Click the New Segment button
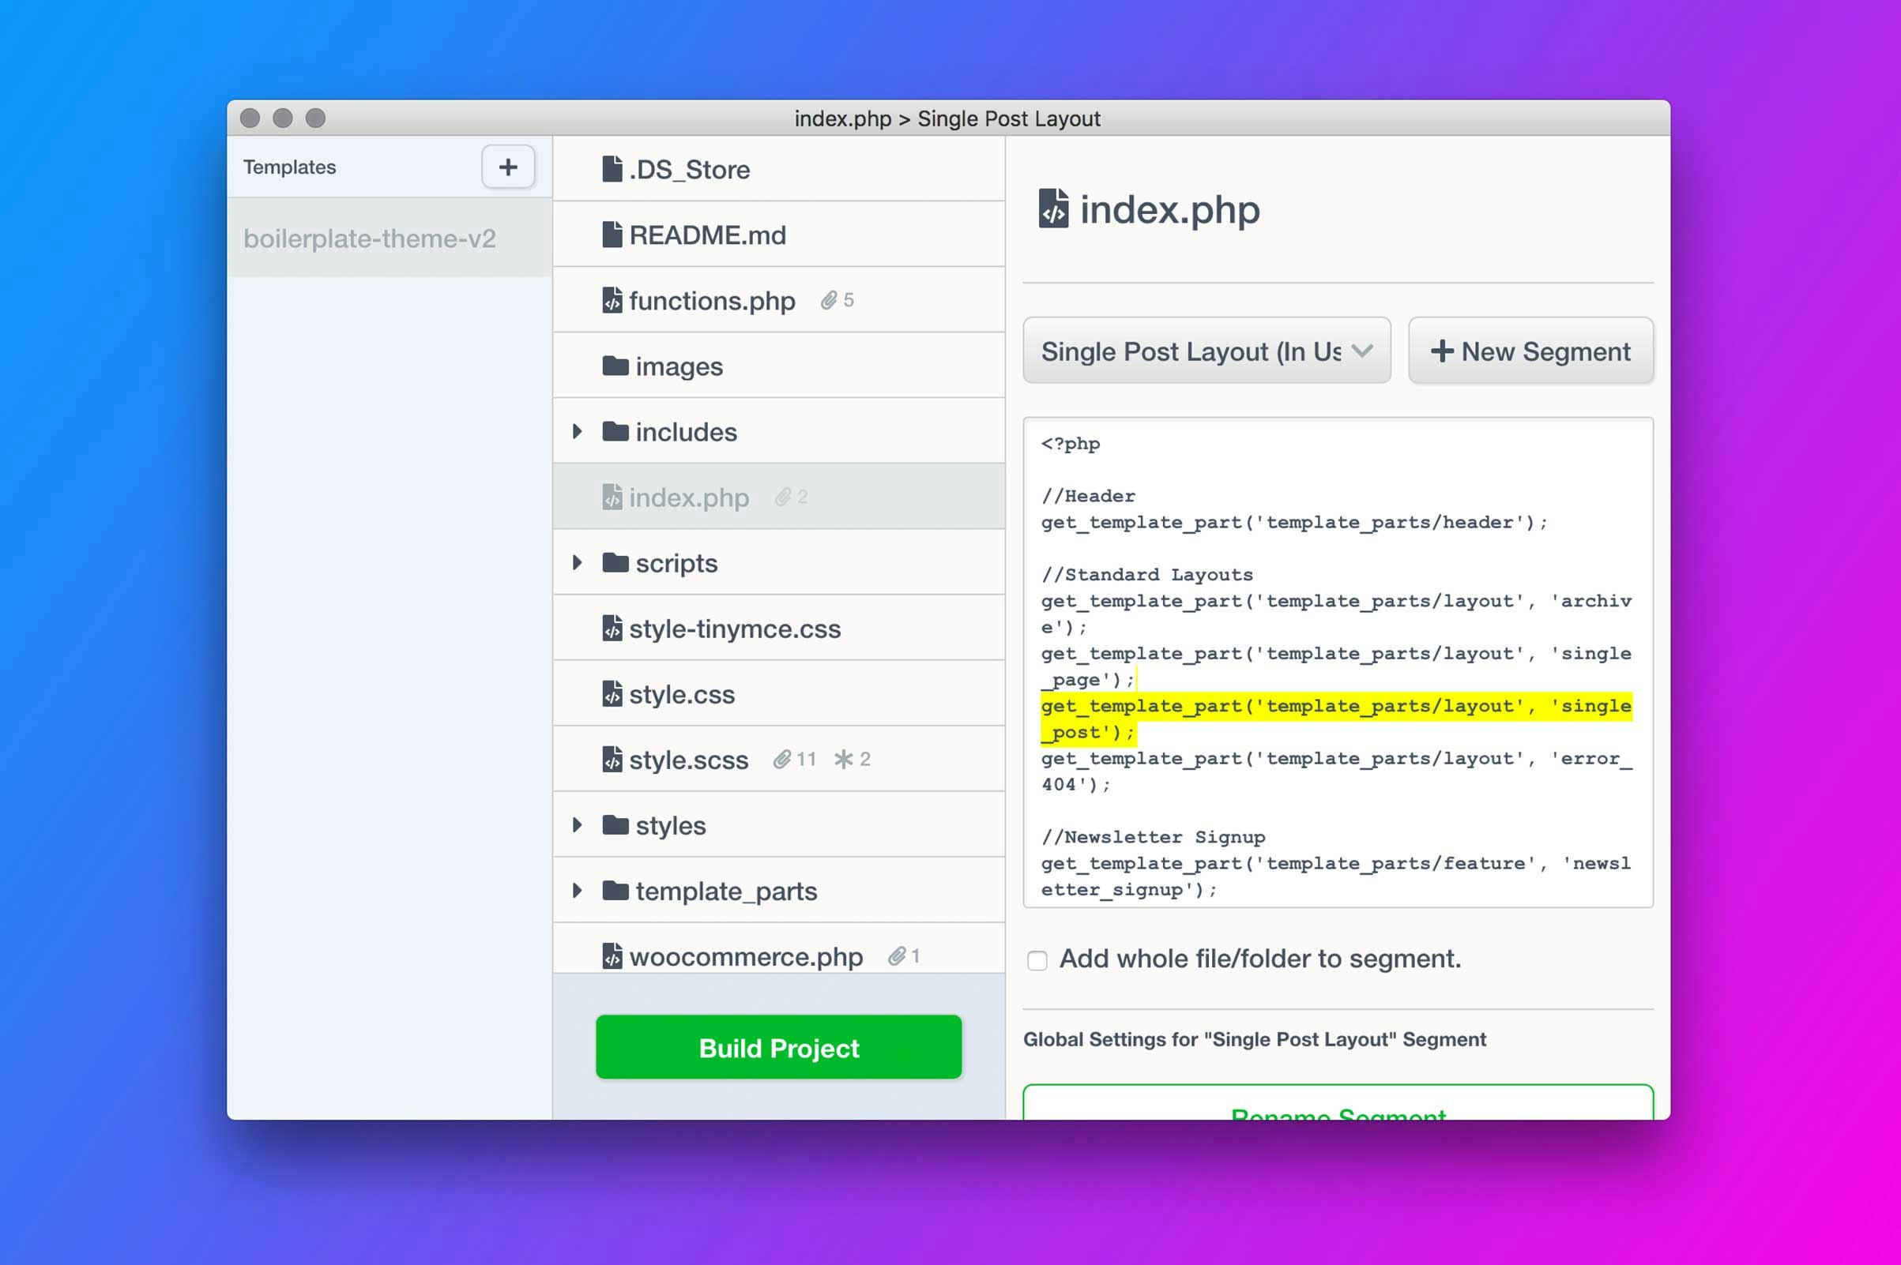 (1530, 351)
